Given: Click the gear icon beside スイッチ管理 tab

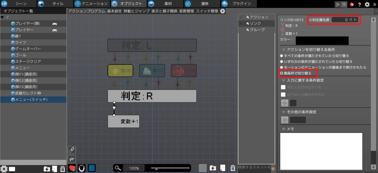Looking at the screenshot, I should (223, 11).
